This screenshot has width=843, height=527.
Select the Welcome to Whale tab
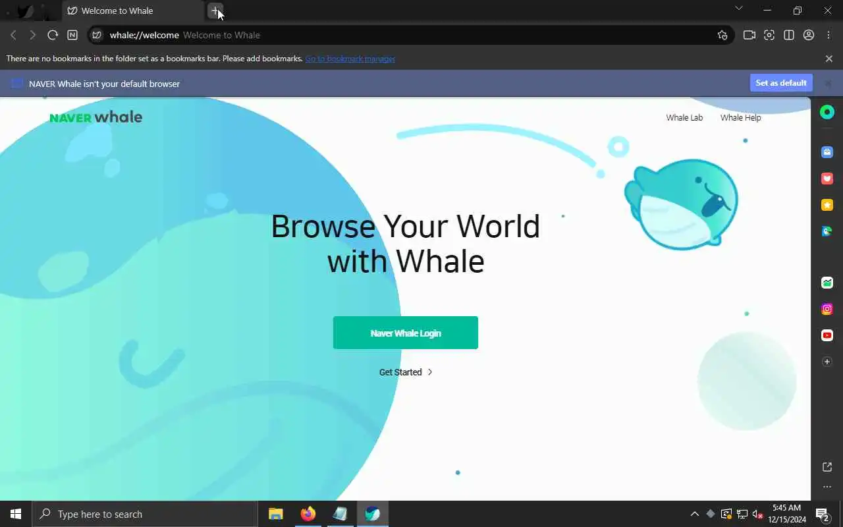coord(132,11)
